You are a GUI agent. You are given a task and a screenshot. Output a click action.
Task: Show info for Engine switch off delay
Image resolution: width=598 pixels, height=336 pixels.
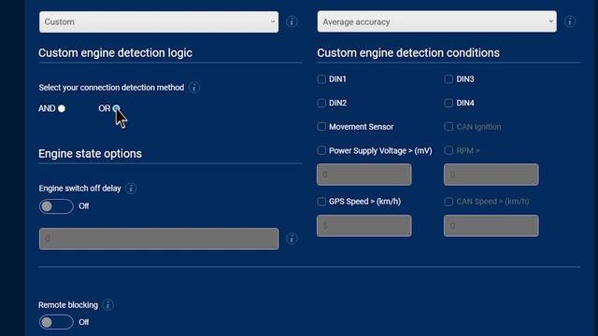pyautogui.click(x=131, y=189)
